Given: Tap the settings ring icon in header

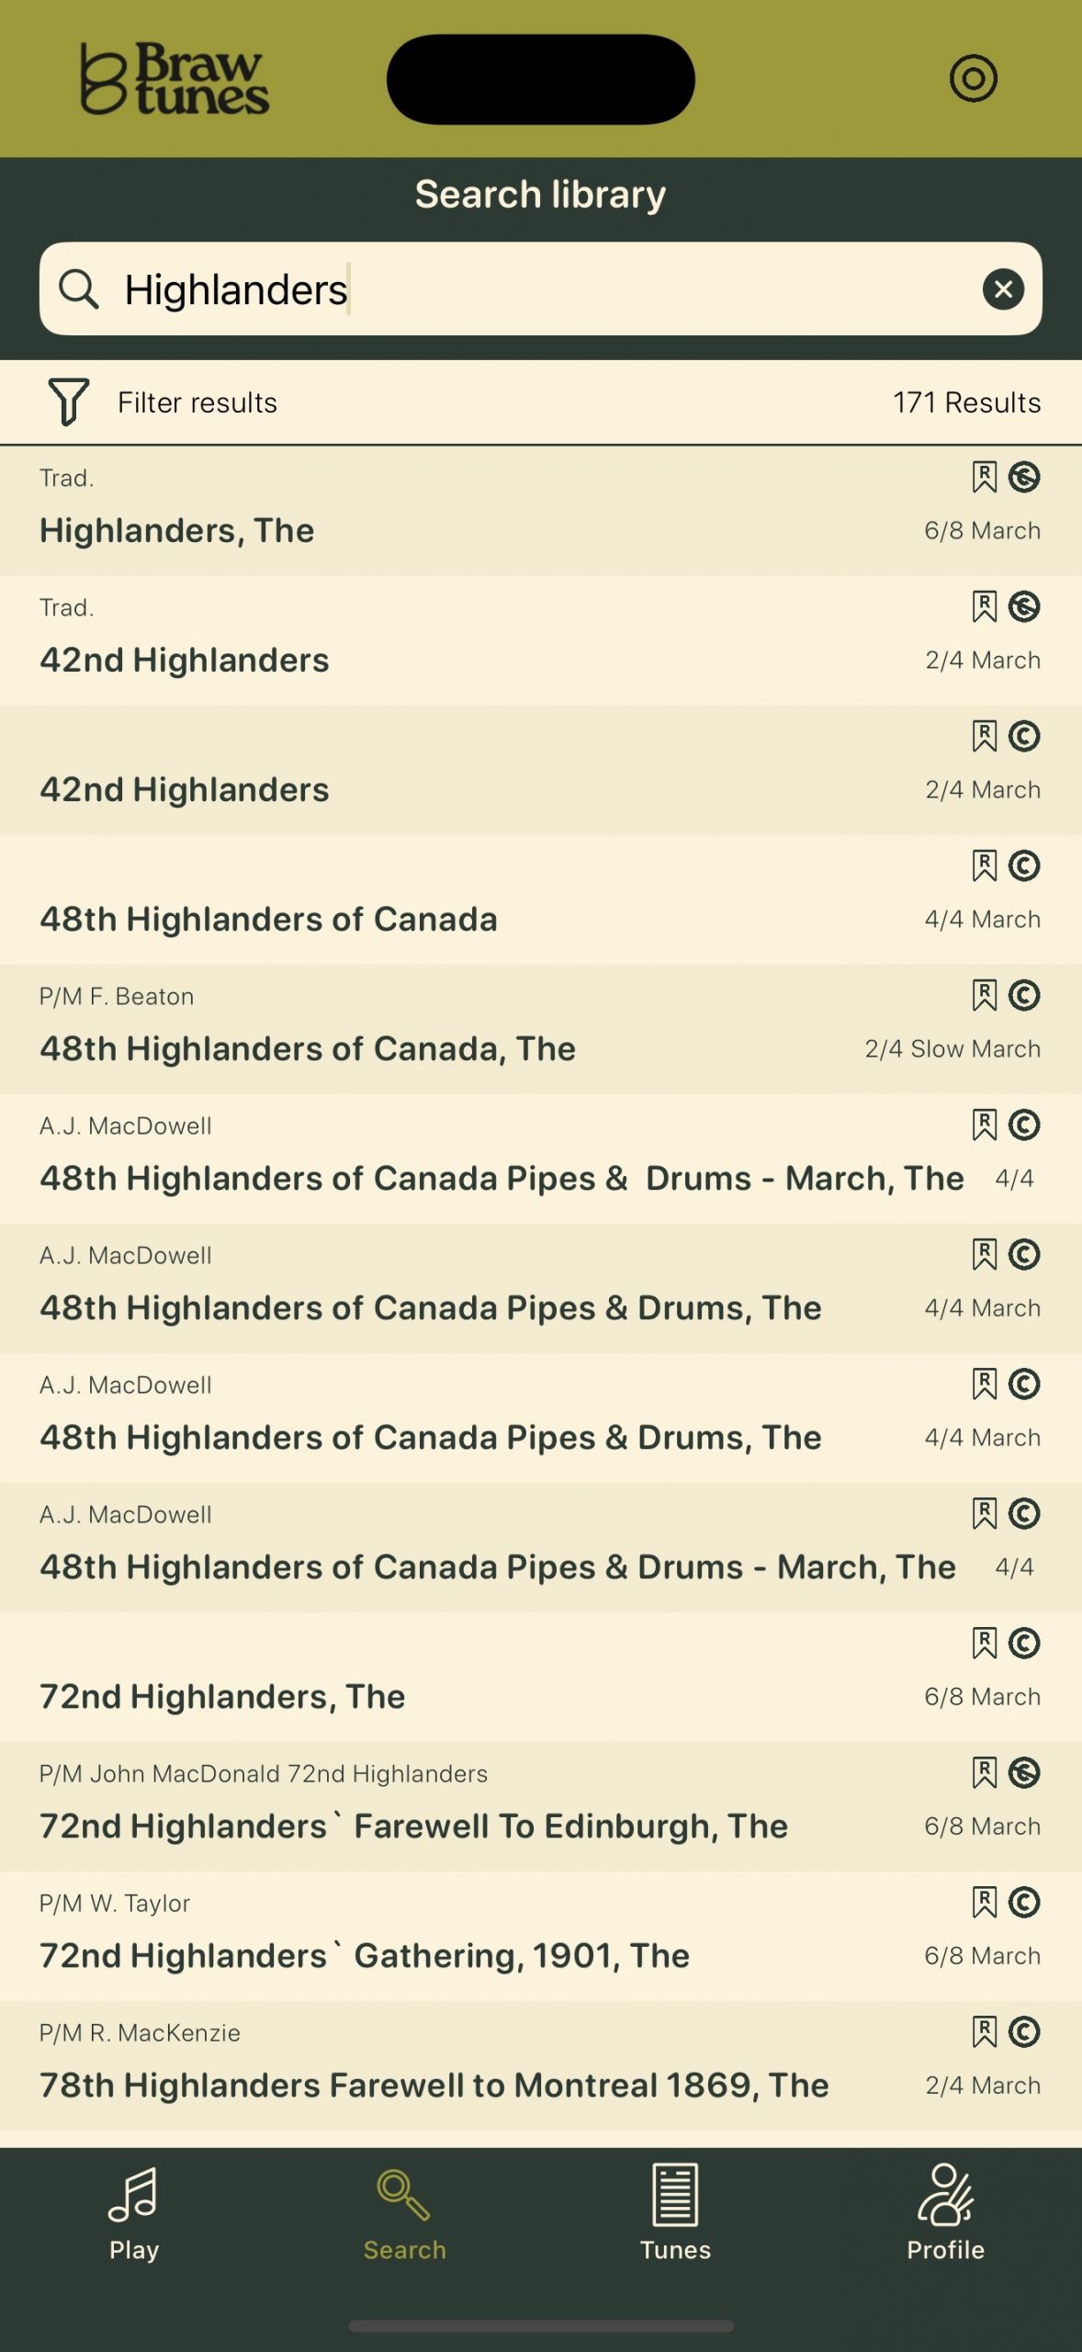Looking at the screenshot, I should pos(973,78).
